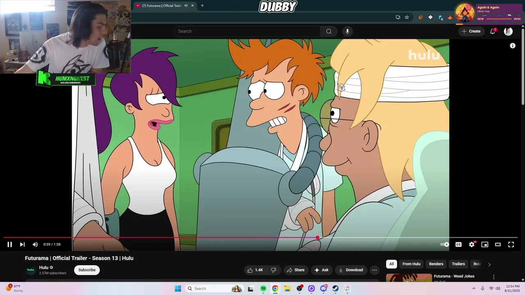Open Spotify from the taskbar
Image resolution: width=525 pixels, height=295 pixels.
[263, 288]
